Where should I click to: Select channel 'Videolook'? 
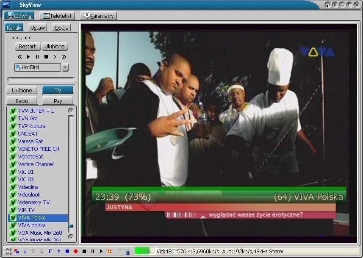tap(29, 195)
